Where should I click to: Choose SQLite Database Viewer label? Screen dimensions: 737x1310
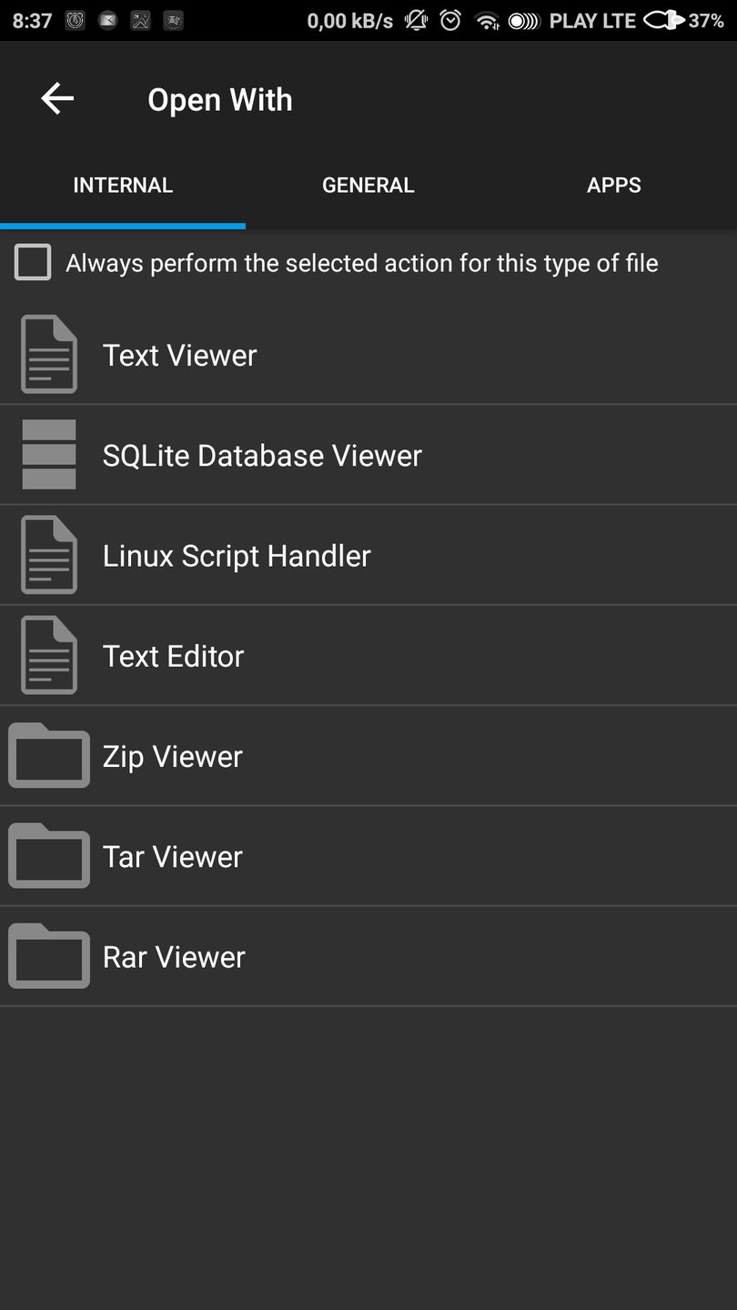pos(262,455)
